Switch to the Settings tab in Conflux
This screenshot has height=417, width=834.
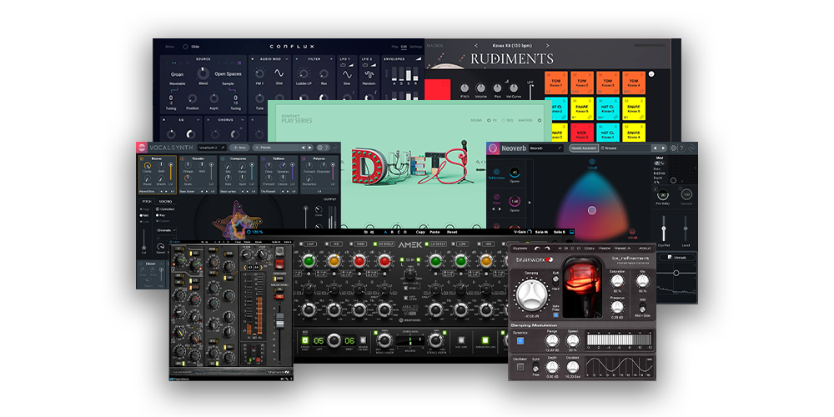point(415,47)
